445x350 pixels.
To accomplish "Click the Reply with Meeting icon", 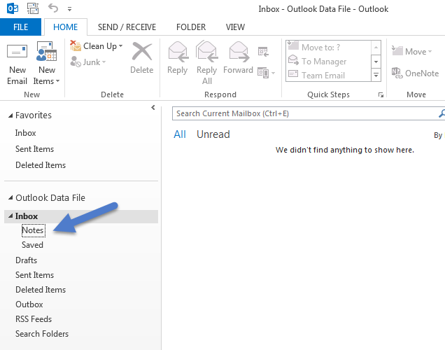I will coord(263,52).
